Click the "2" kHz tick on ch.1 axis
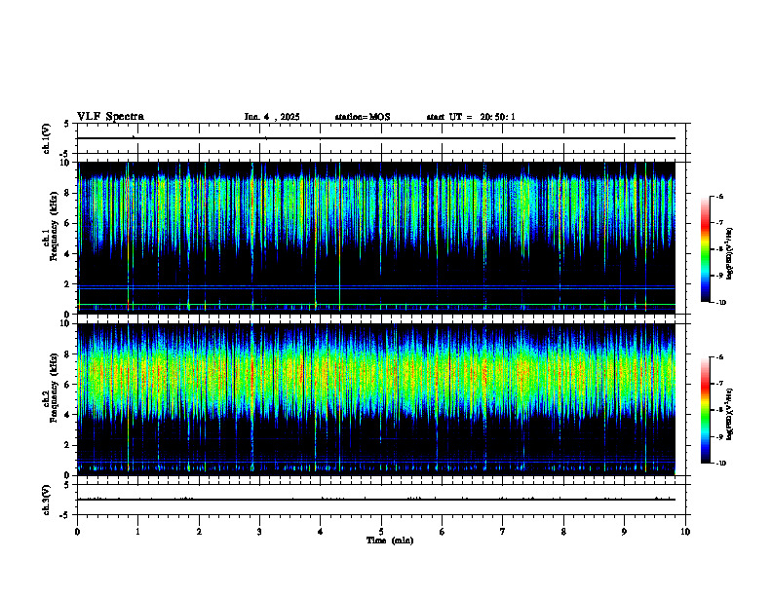This screenshot has height=596, width=772. 68,283
